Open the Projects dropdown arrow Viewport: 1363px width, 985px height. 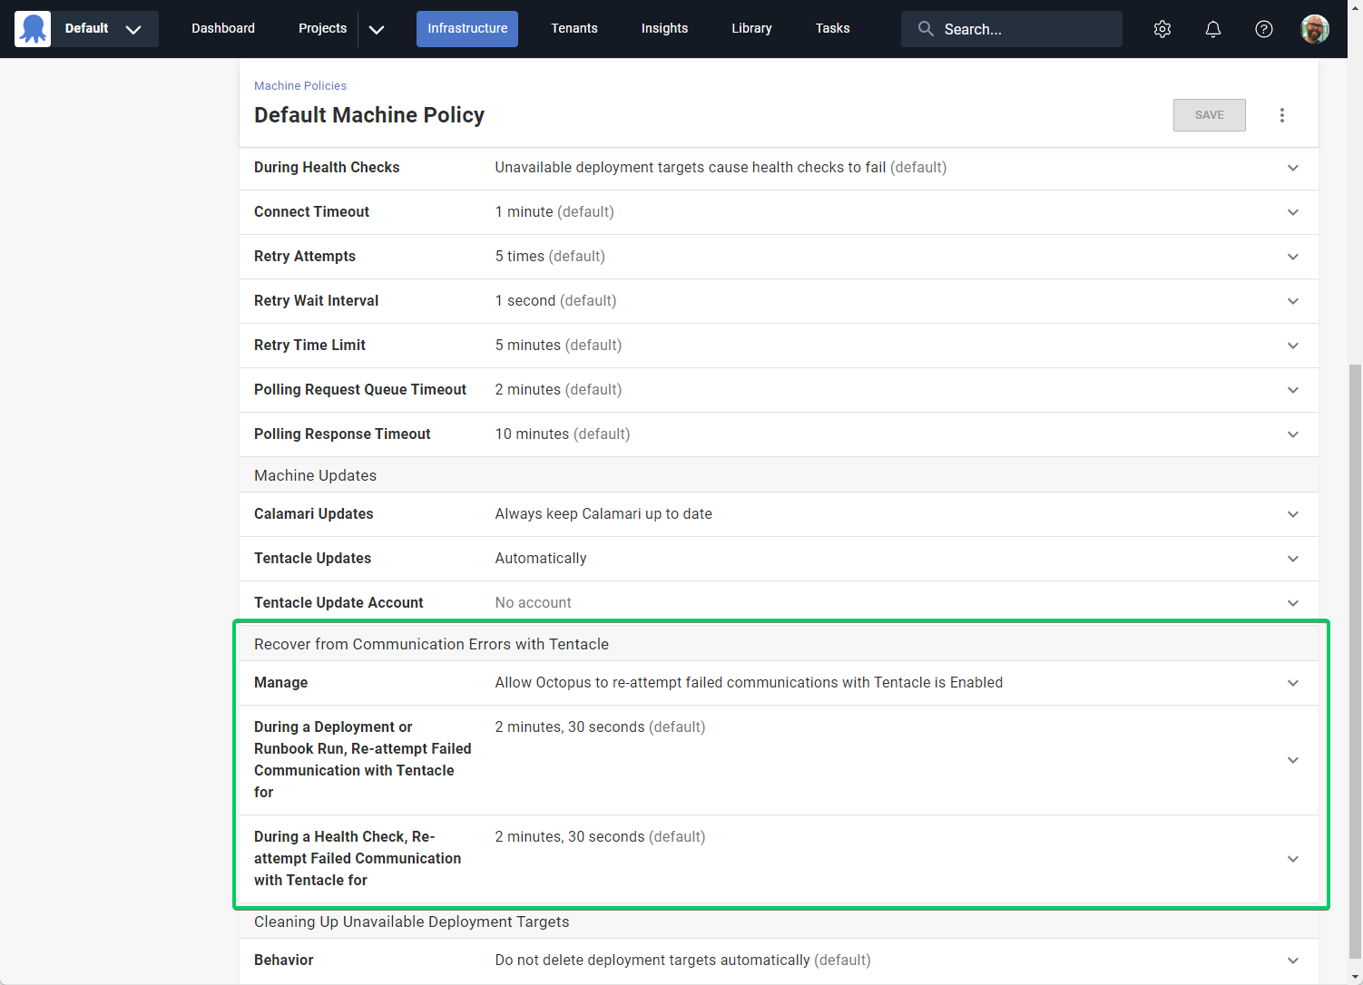(377, 28)
